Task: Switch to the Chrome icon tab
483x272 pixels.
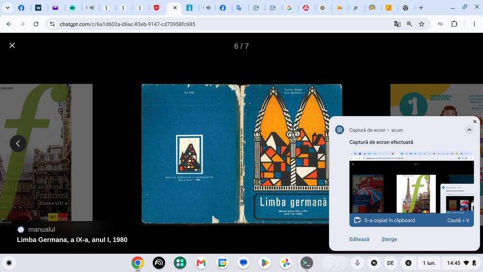Action: coord(405,8)
